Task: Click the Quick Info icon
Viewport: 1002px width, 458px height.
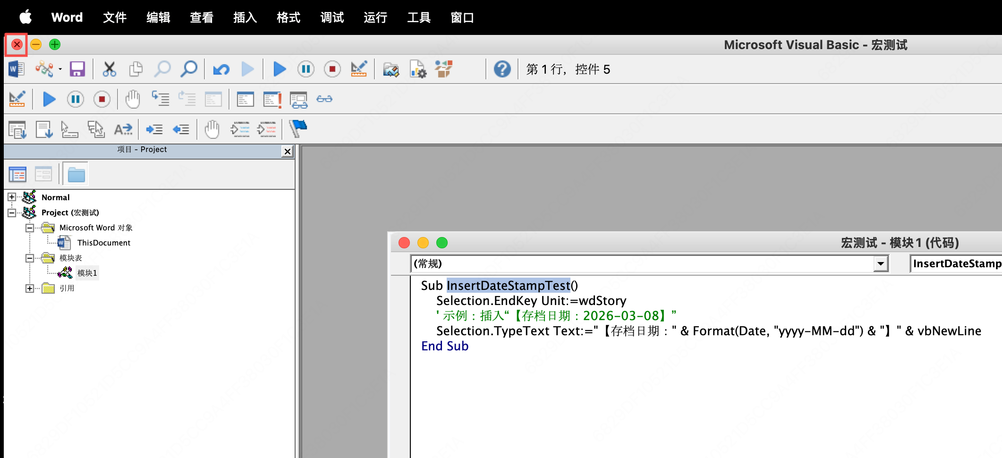Action: (x=69, y=129)
